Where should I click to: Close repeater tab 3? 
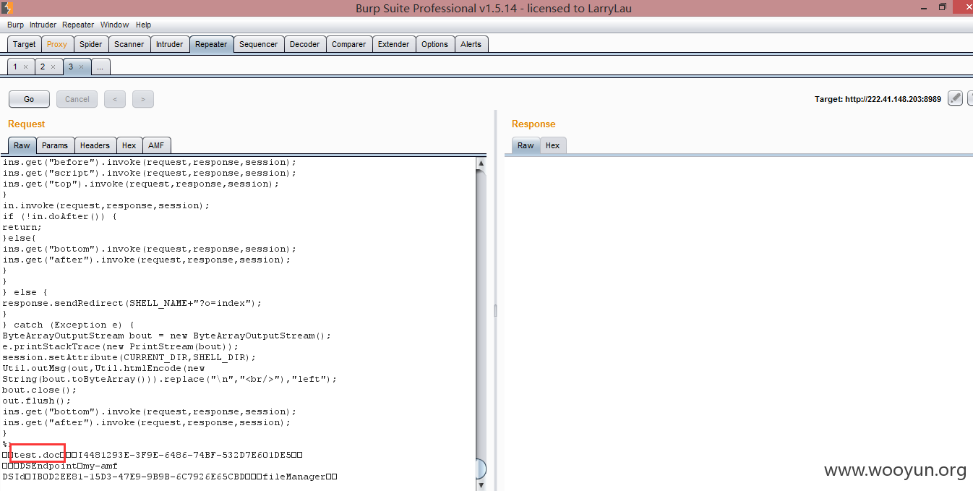pyautogui.click(x=80, y=67)
